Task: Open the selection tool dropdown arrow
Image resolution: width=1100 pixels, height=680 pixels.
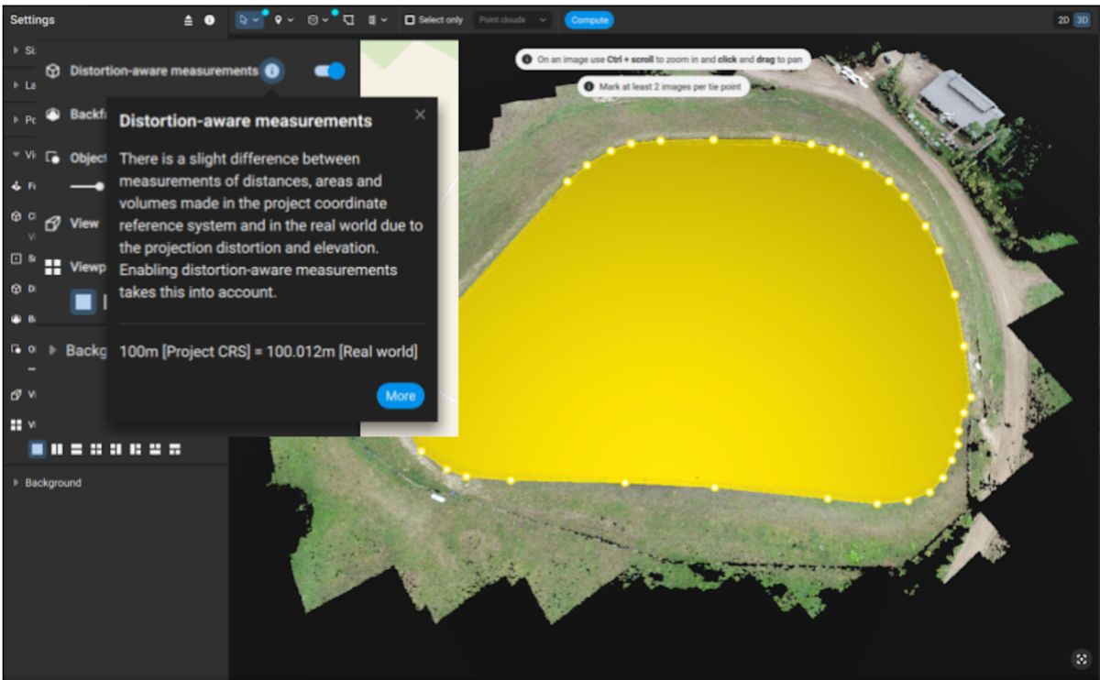Action: tap(256, 20)
